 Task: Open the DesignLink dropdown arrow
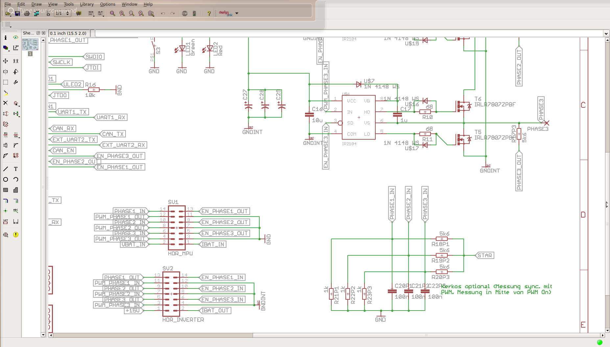[237, 13]
